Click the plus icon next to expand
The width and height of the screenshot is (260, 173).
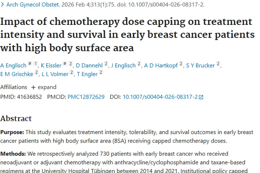(x=33, y=87)
